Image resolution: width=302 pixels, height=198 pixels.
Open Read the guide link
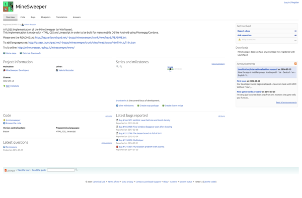[x=39, y=170]
